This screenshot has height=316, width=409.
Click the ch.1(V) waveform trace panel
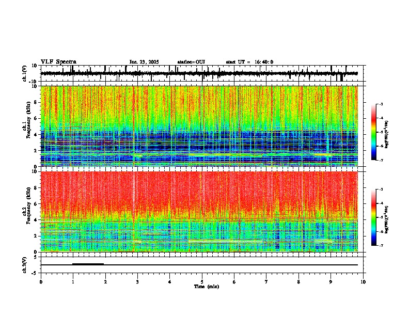click(202, 73)
